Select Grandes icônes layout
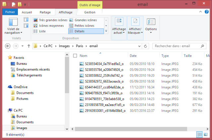 [83, 20]
